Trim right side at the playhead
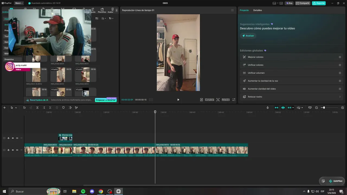The image size is (347, 195). [x=50, y=108]
